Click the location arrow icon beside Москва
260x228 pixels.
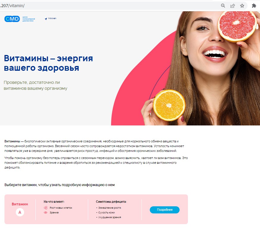tap(46, 19)
